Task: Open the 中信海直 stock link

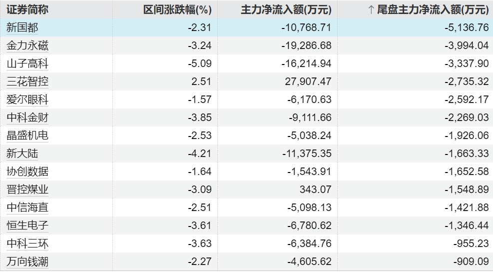Action: click(x=27, y=207)
